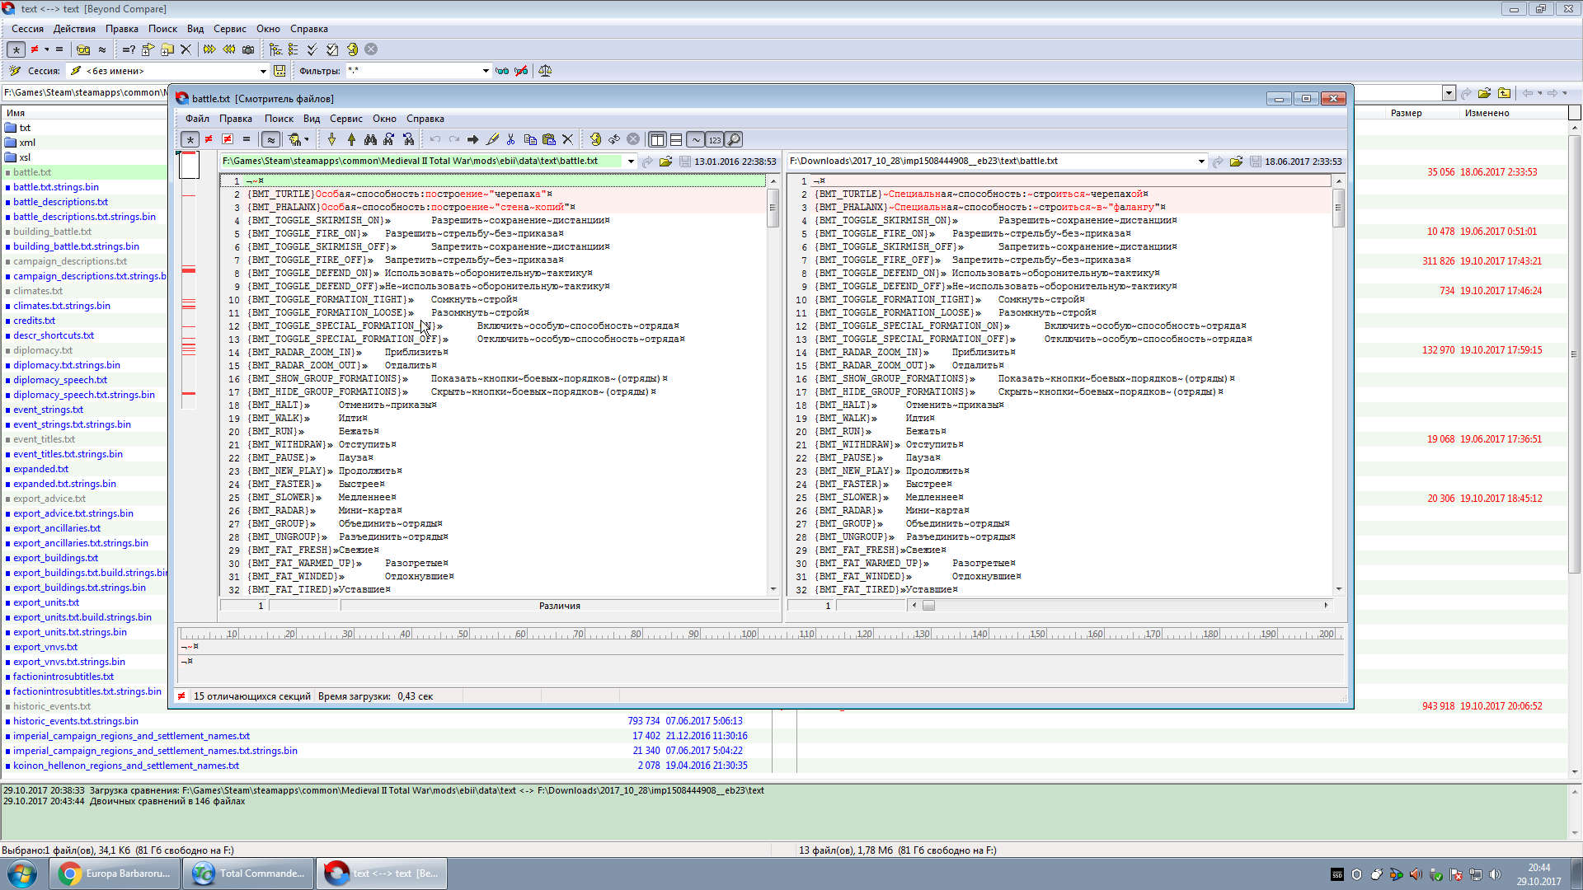Click the bottom horizontal scrollbar of right pane
Image resolution: width=1583 pixels, height=890 pixels.
pyautogui.click(x=1121, y=606)
